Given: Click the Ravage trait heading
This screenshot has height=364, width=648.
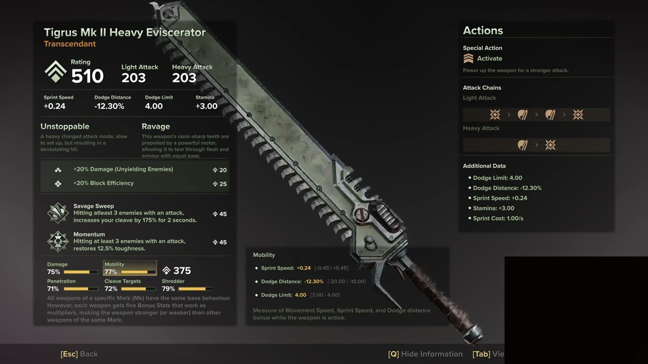Looking at the screenshot, I should [156, 126].
